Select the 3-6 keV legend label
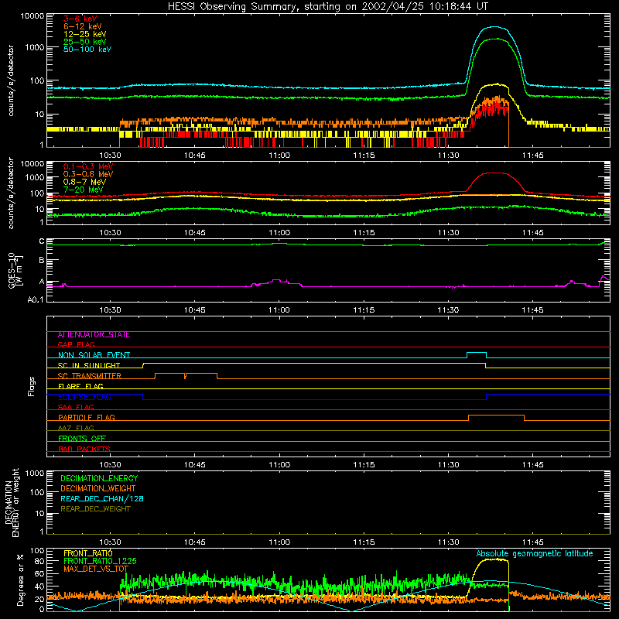This screenshot has height=619, width=619. 80,19
